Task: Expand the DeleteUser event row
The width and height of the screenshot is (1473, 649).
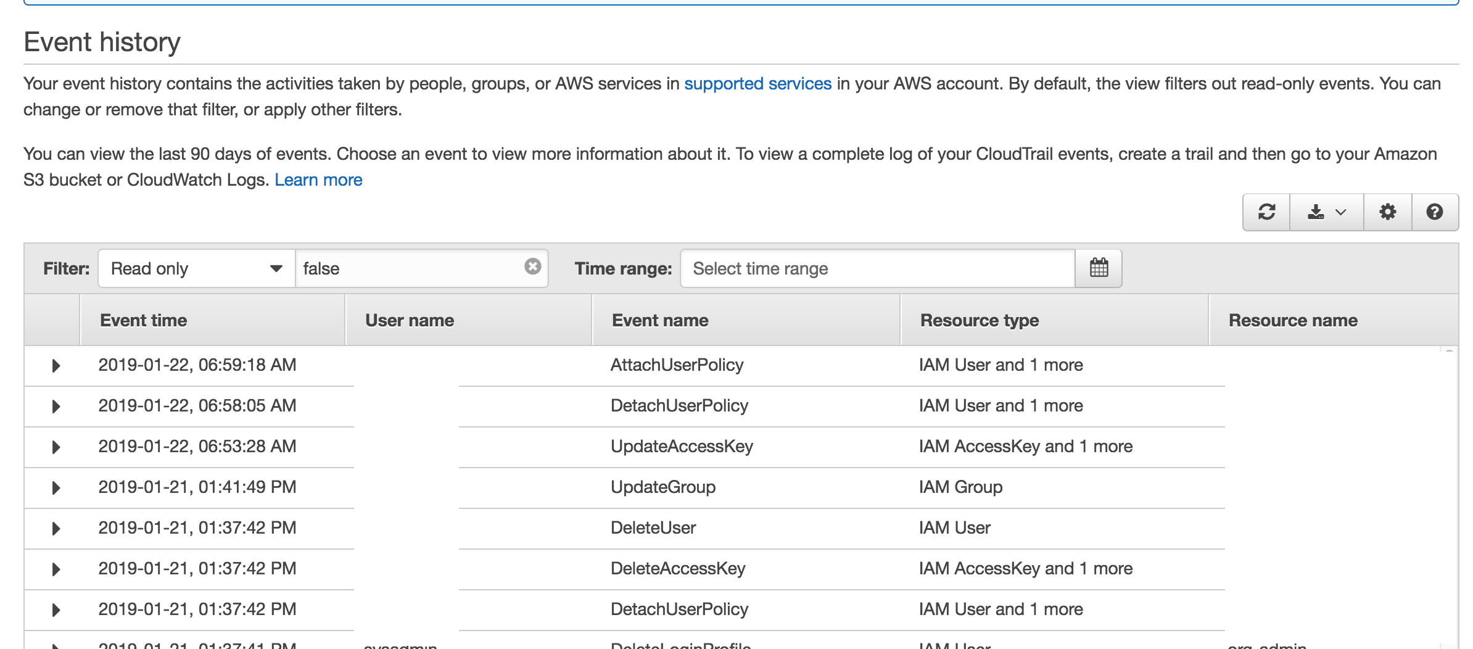Action: pos(56,529)
